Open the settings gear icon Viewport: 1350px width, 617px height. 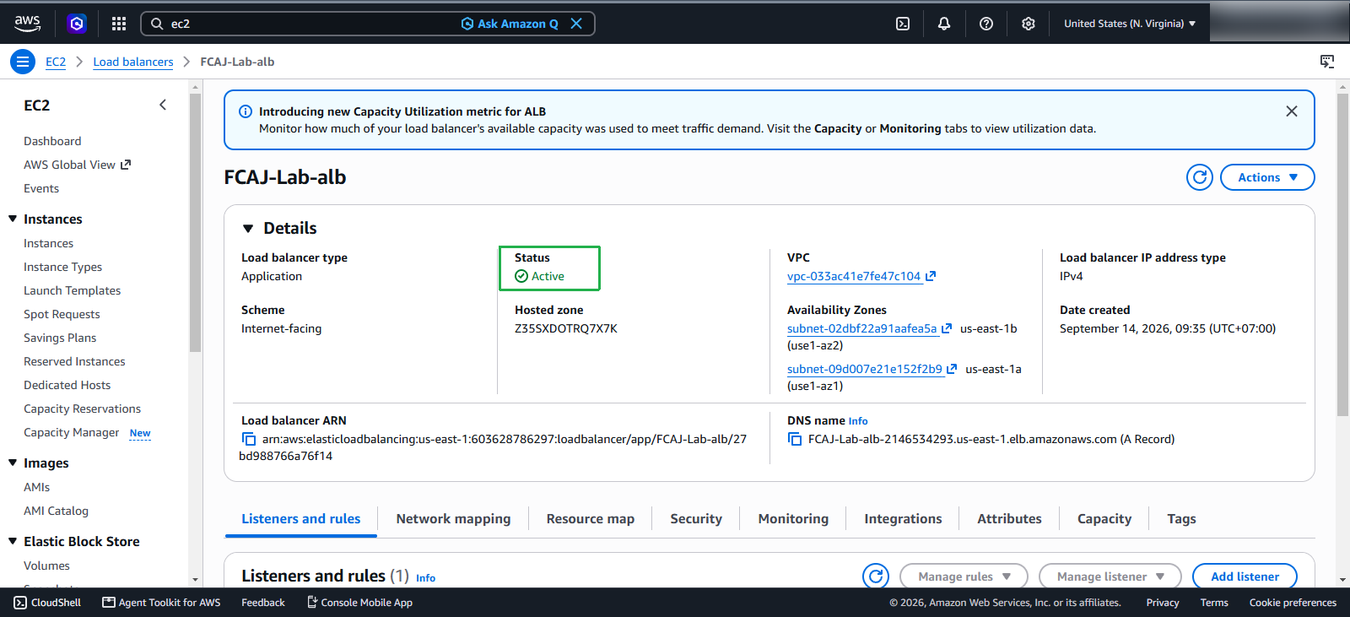pyautogui.click(x=1029, y=24)
